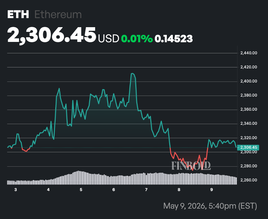Click the ETH ticker symbol
This screenshot has height=219, width=268.
click(x=18, y=14)
